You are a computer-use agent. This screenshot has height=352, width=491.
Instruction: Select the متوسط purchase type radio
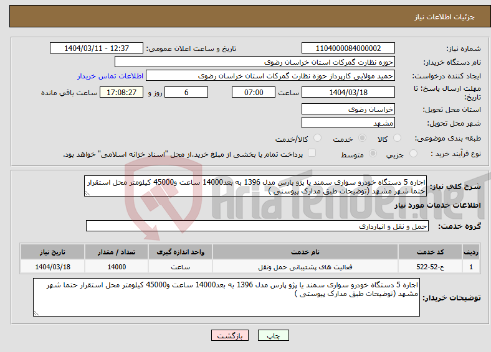coord(373,153)
